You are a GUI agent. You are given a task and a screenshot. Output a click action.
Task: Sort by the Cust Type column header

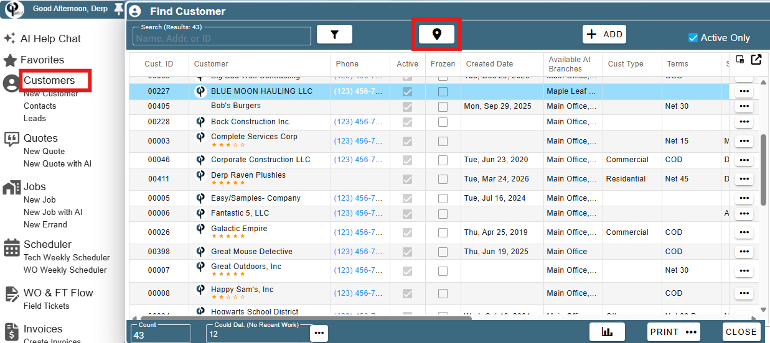point(626,64)
